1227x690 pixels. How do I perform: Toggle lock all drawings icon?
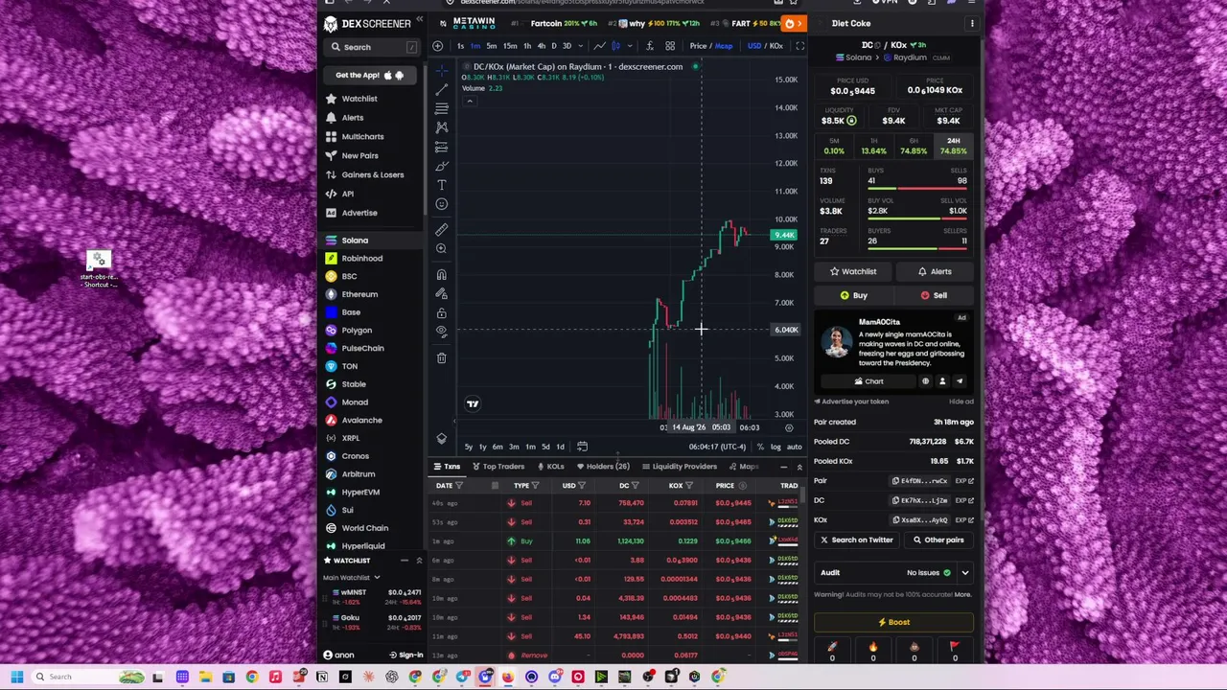click(x=441, y=313)
